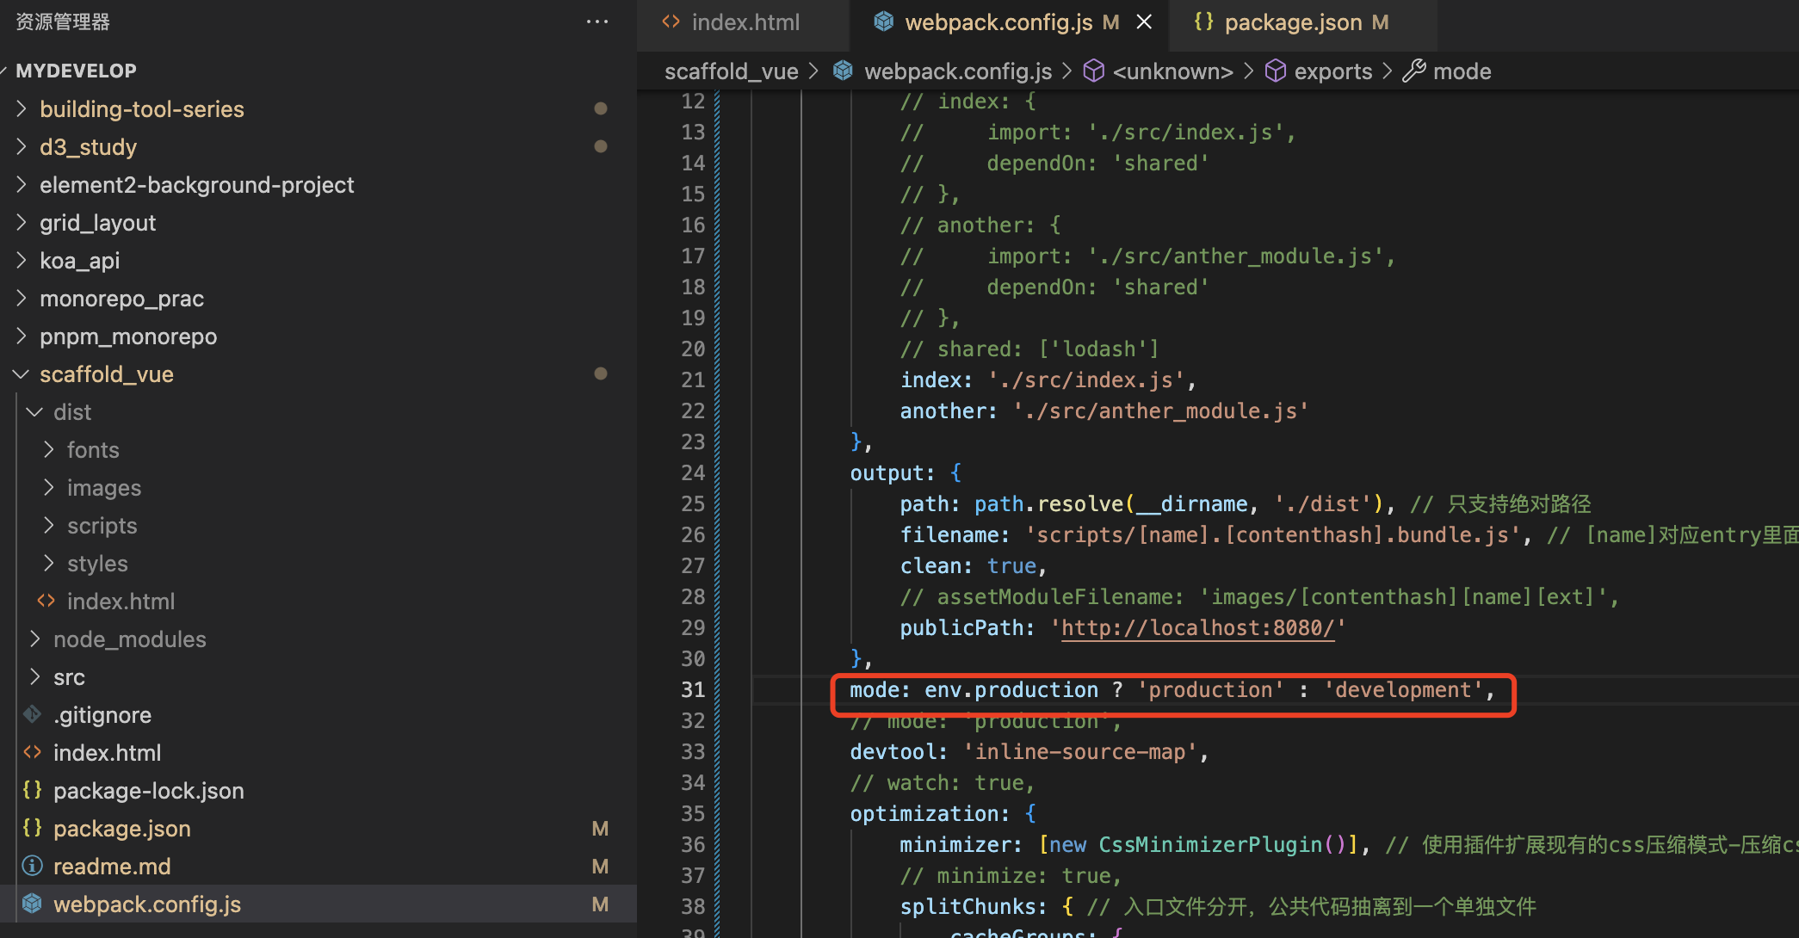This screenshot has width=1799, height=938.
Task: Click the explorer more actions ellipsis
Action: [x=597, y=22]
